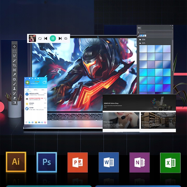Launch PowerPoint from the orange icon
The height and width of the screenshot is (187, 187).
pos(77,162)
